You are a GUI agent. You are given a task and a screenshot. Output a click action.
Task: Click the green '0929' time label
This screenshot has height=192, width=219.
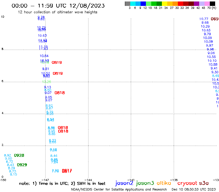coord(22,165)
